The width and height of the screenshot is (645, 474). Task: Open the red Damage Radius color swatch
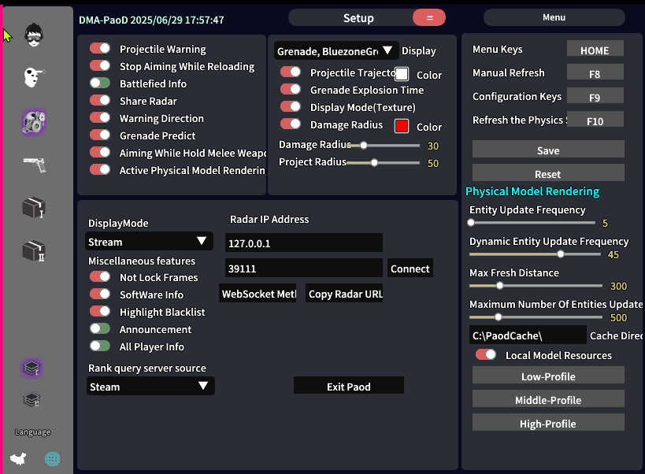(402, 126)
